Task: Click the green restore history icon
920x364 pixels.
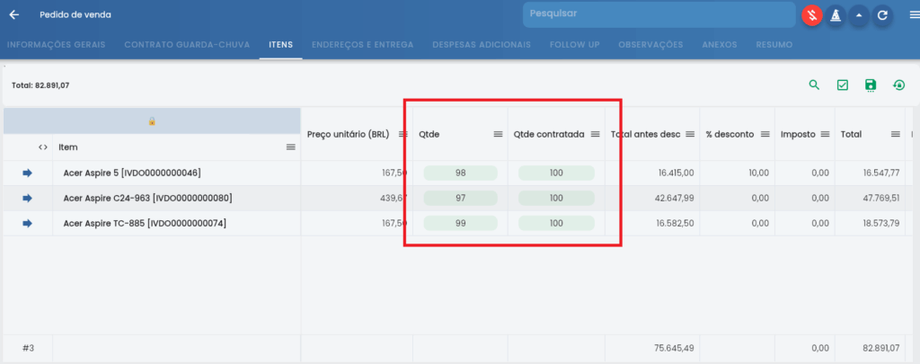Action: (x=898, y=85)
